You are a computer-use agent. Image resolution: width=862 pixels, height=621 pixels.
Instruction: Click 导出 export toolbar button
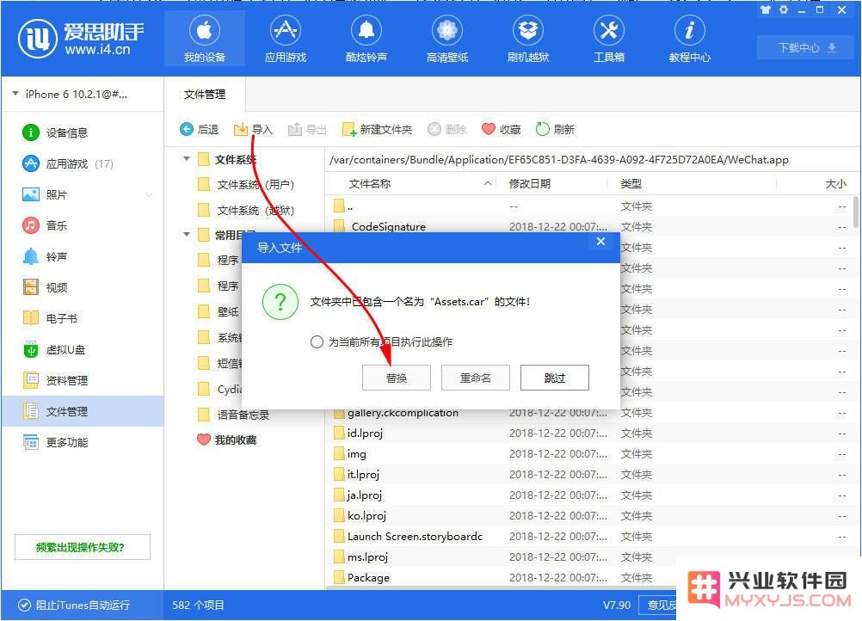point(307,129)
